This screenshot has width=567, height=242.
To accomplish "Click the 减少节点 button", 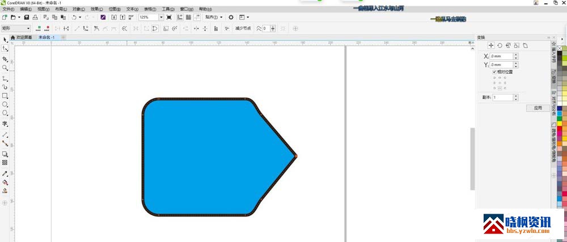I will [x=243, y=28].
